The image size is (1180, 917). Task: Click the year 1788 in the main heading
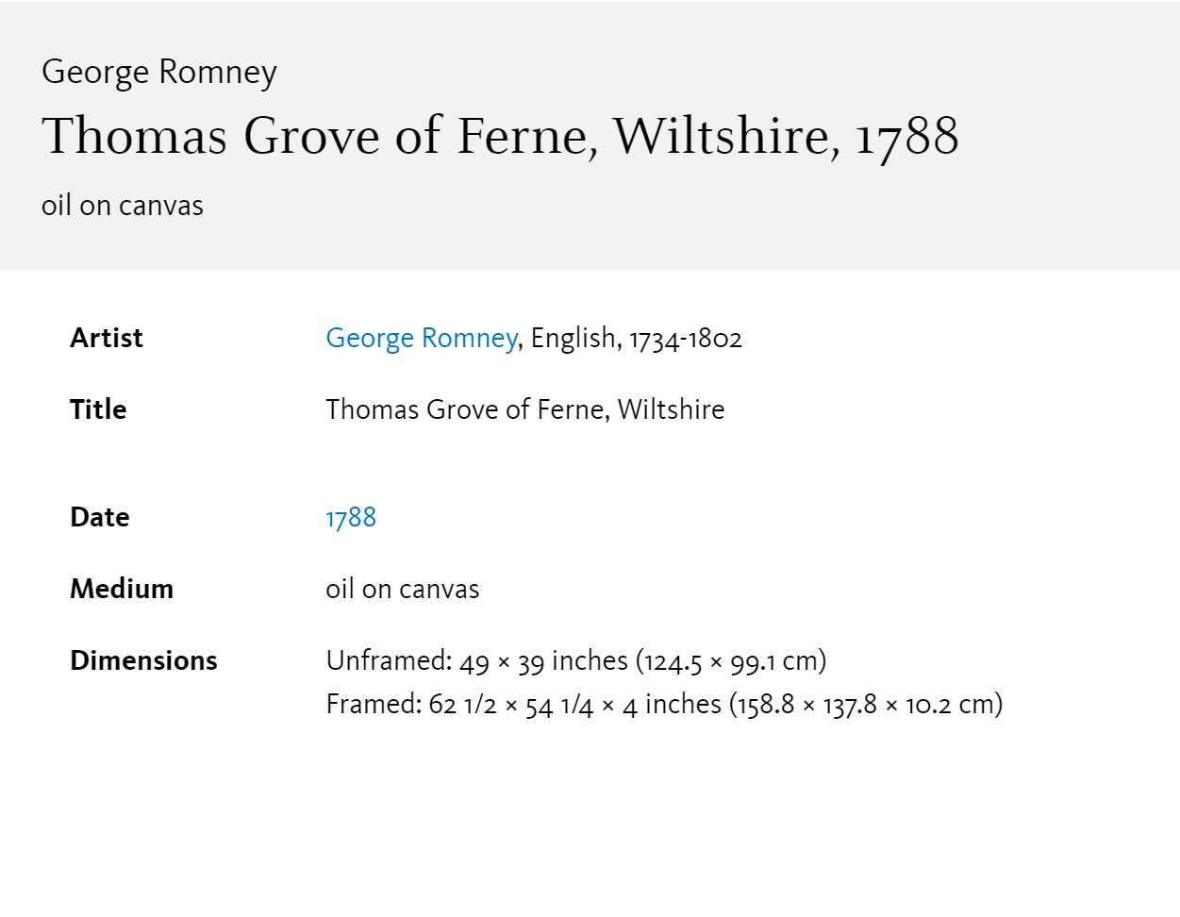pos(907,138)
